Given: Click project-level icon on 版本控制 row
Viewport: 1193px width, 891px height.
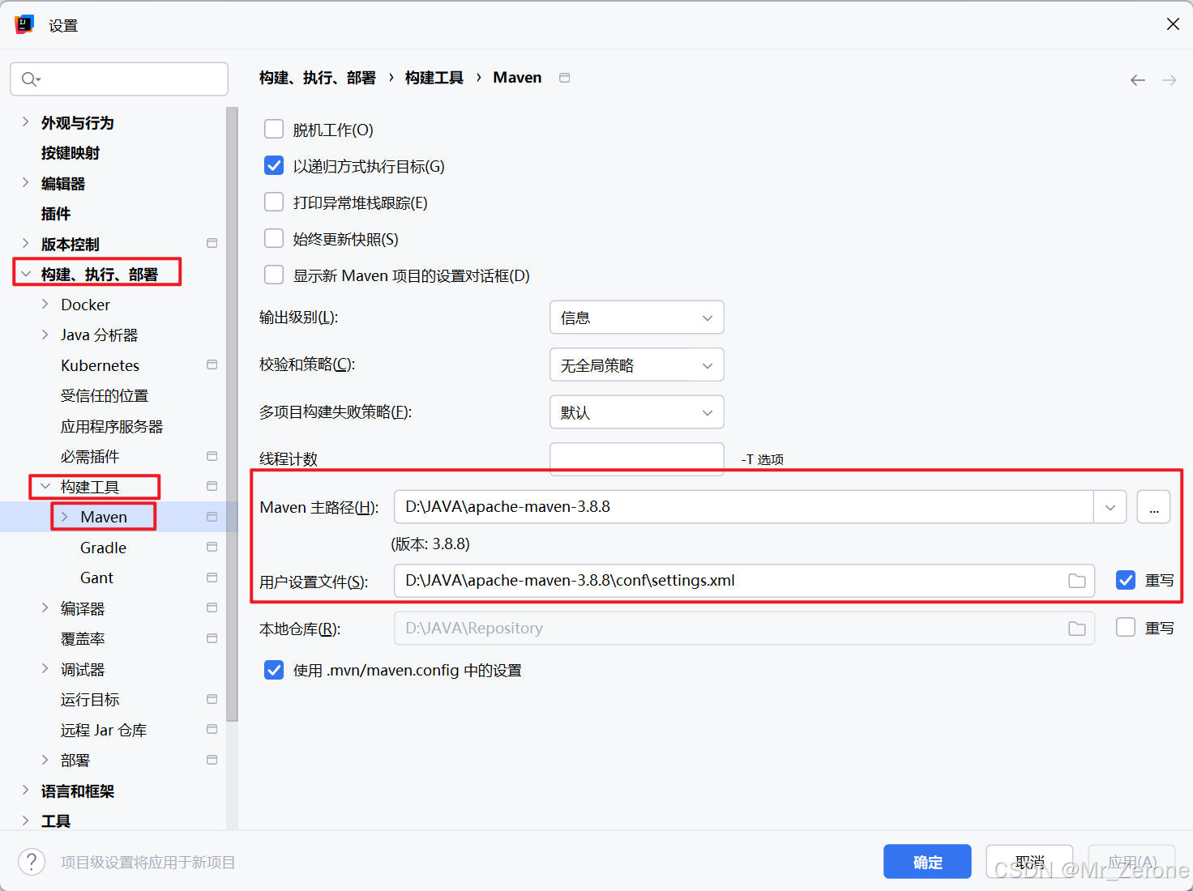Looking at the screenshot, I should pyautogui.click(x=212, y=243).
